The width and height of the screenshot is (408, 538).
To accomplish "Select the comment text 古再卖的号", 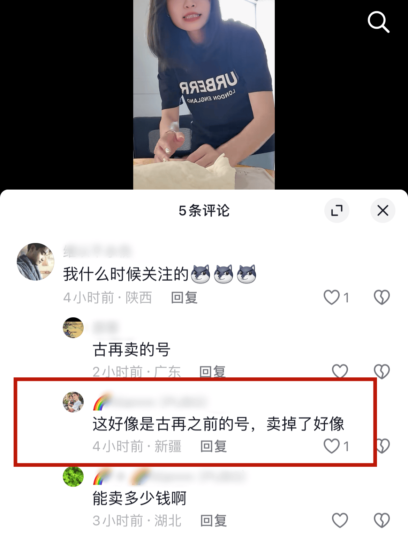I will click(131, 349).
